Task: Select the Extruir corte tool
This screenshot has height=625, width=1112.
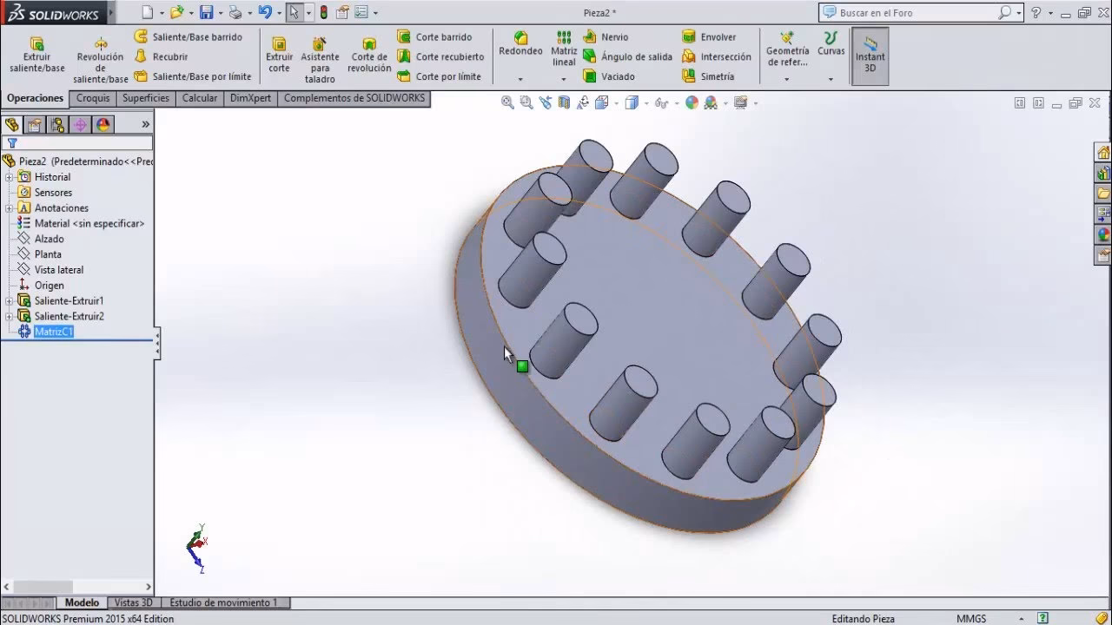Action: (279, 56)
